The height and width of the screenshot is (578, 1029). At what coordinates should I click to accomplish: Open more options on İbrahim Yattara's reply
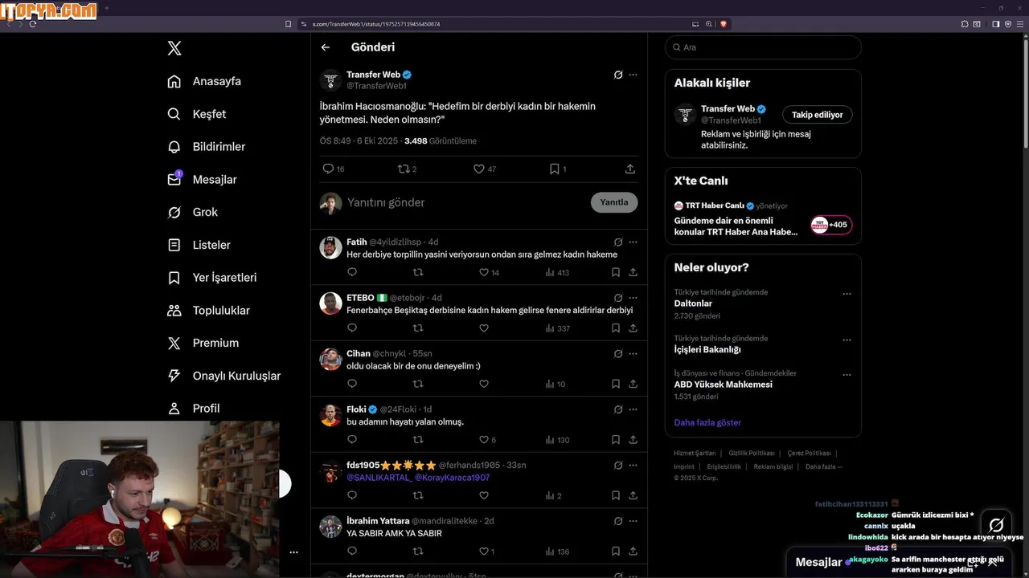click(x=633, y=521)
